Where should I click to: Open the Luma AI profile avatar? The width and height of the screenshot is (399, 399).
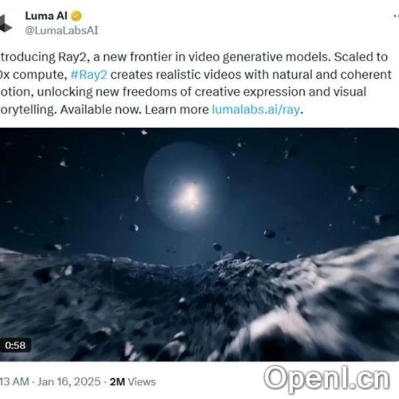click(x=5, y=23)
